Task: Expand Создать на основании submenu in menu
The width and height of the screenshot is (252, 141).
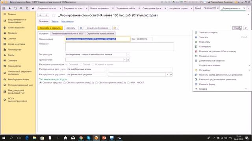Action: coord(222,65)
